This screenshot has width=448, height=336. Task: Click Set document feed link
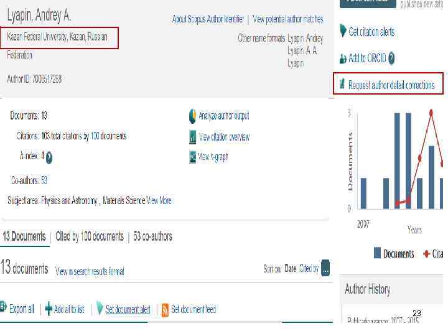tap(194, 309)
